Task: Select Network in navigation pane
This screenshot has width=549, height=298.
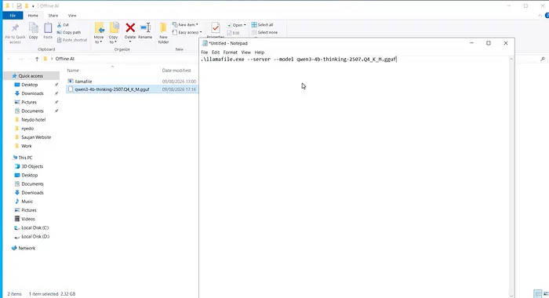Action: (x=27, y=248)
